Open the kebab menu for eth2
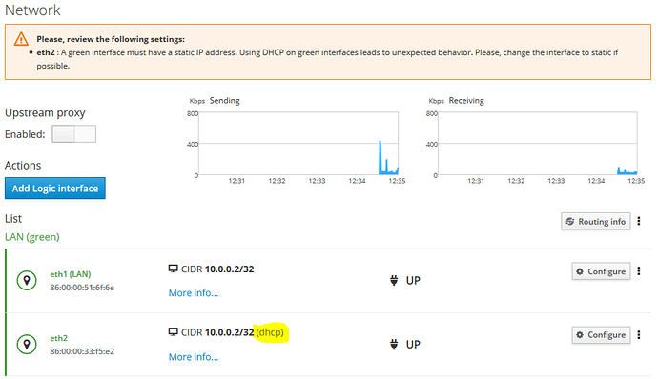658x379 pixels. point(639,335)
